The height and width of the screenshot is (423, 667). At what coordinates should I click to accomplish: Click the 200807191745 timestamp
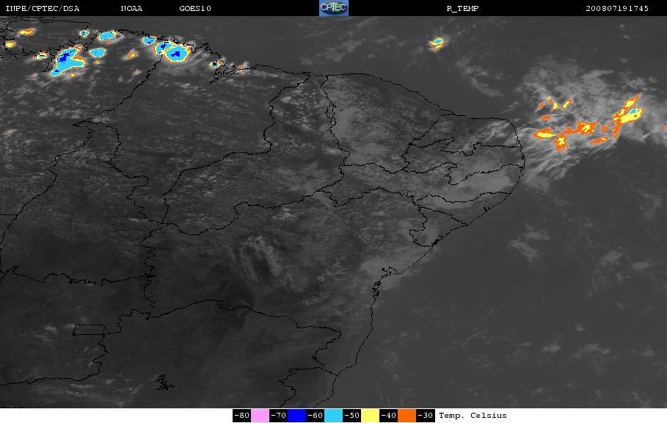pyautogui.click(x=617, y=9)
